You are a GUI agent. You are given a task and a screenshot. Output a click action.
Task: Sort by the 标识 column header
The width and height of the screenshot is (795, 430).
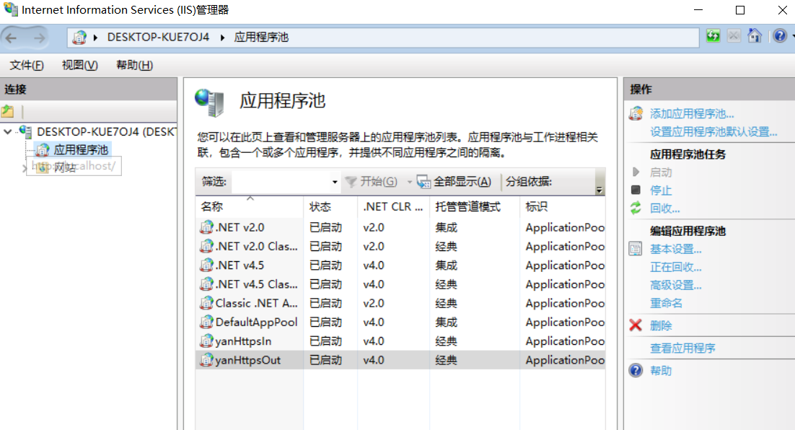[563, 206]
